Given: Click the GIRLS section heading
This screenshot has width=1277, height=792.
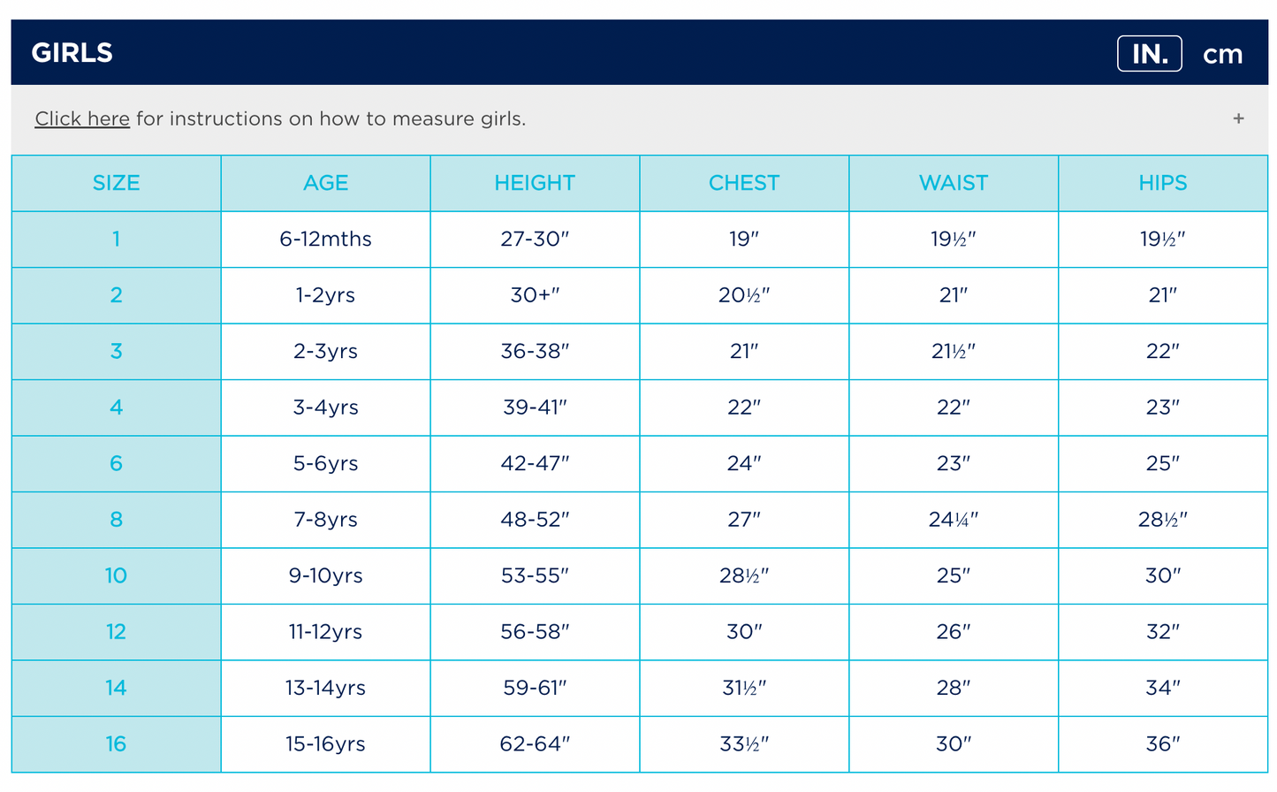Looking at the screenshot, I should pyautogui.click(x=72, y=53).
